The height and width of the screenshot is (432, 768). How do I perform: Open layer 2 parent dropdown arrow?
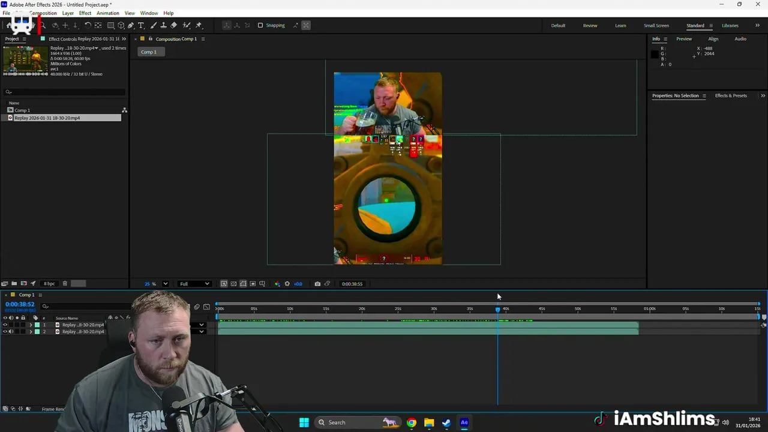coord(202,331)
